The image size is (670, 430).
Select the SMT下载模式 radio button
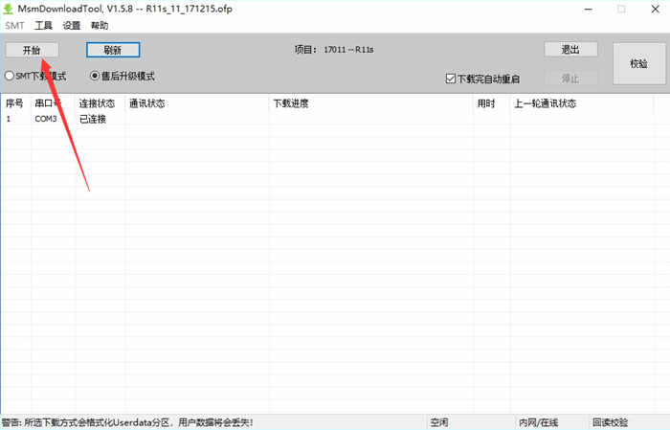tap(10, 76)
